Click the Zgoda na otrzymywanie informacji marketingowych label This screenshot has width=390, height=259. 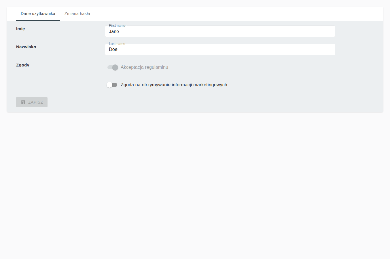point(174,85)
